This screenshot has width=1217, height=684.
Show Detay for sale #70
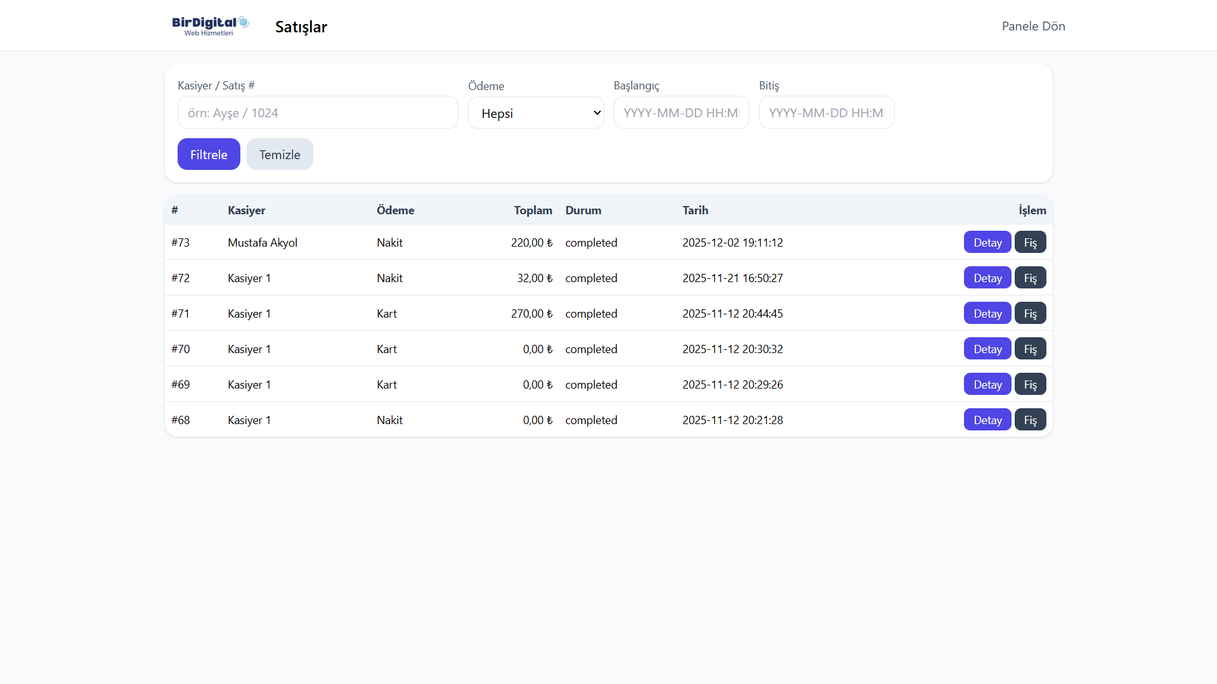click(x=987, y=349)
